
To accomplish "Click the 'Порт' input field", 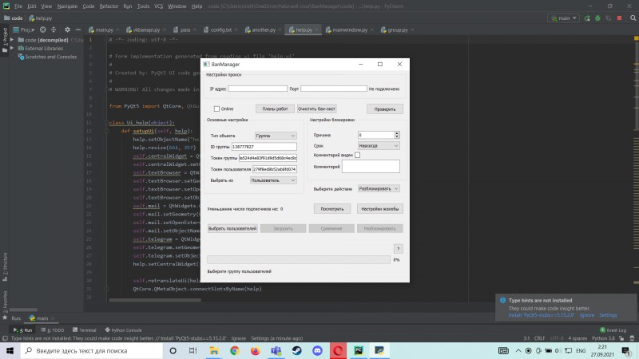I will pos(334,89).
